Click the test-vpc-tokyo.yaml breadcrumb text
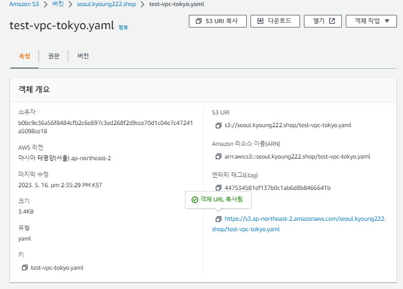This screenshot has height=289, width=403. coord(177,4)
